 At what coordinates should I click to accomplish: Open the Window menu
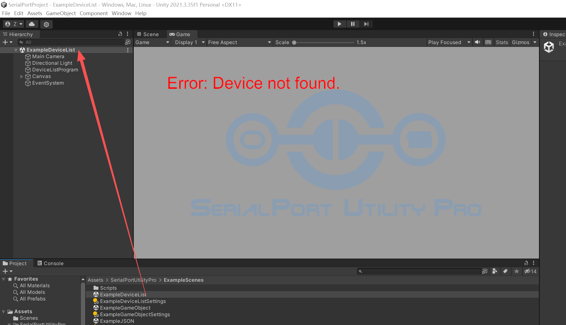click(x=121, y=13)
